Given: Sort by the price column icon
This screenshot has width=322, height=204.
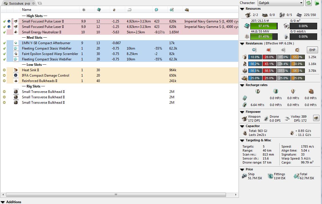Looking at the screenshot, I should 172,10.
